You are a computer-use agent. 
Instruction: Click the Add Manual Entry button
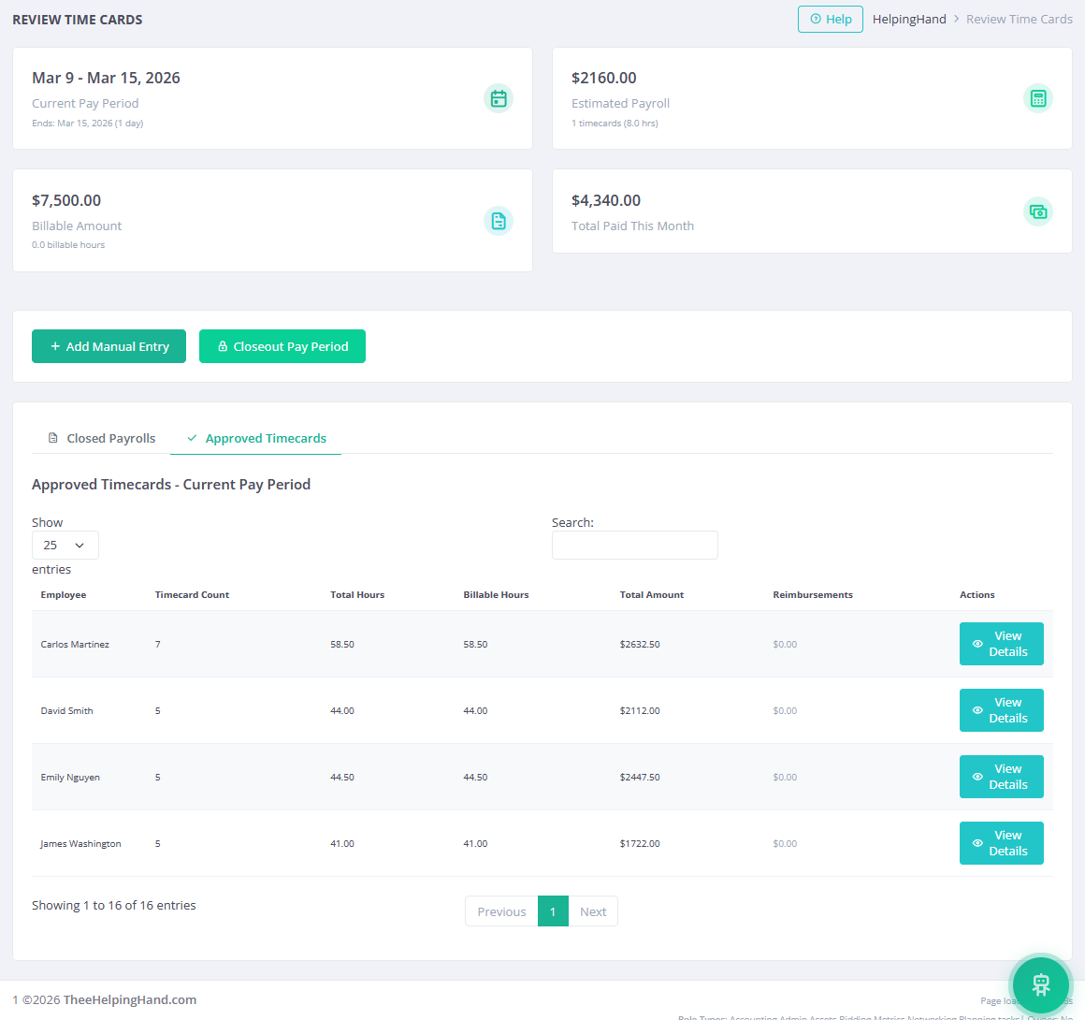108,346
